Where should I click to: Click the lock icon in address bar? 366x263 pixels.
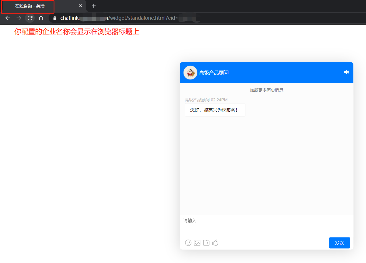[55, 18]
